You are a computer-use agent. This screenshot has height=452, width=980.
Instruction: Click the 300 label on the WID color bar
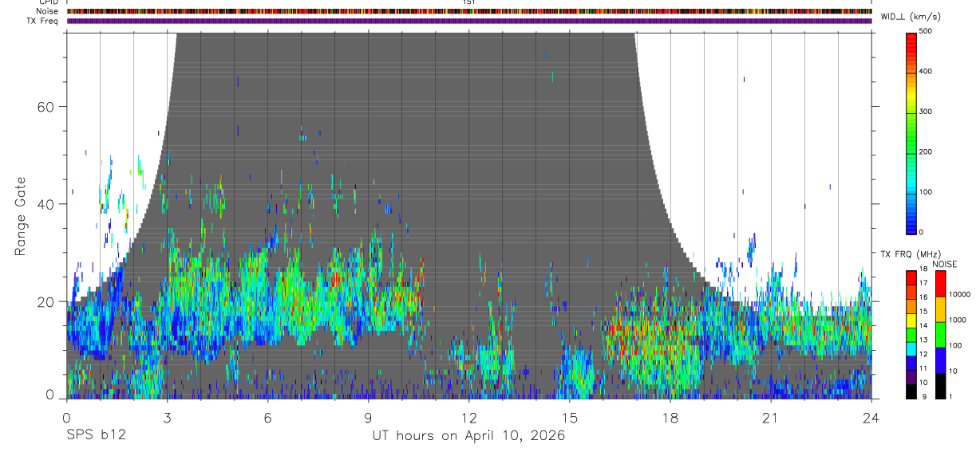(x=927, y=112)
